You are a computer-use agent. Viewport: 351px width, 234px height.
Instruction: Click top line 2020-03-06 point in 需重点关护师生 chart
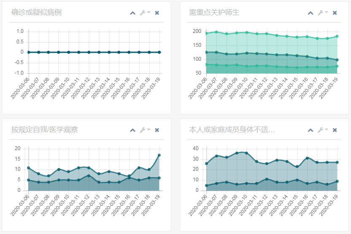(x=206, y=33)
